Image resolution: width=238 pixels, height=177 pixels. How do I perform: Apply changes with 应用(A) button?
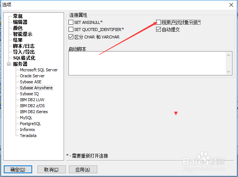point(83,170)
